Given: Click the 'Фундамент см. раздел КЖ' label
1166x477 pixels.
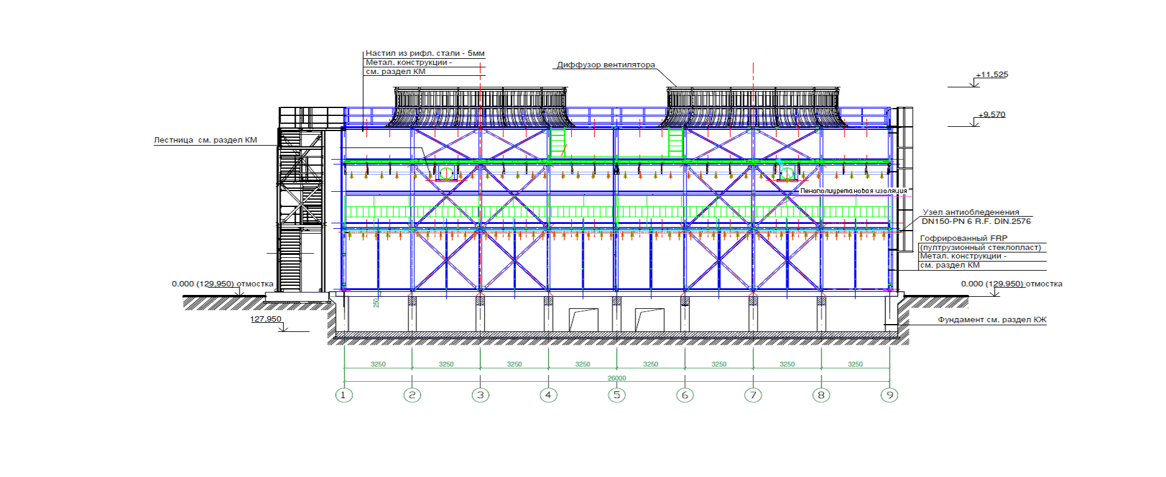Looking at the screenshot, I should pyautogui.click(x=992, y=320).
